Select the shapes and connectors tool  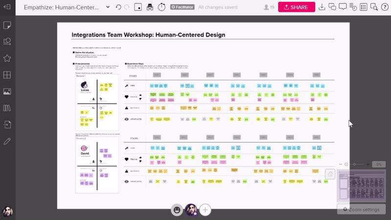click(x=7, y=42)
